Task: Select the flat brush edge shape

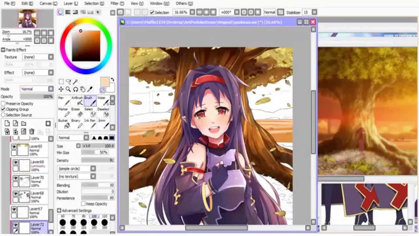Action: 112,138
